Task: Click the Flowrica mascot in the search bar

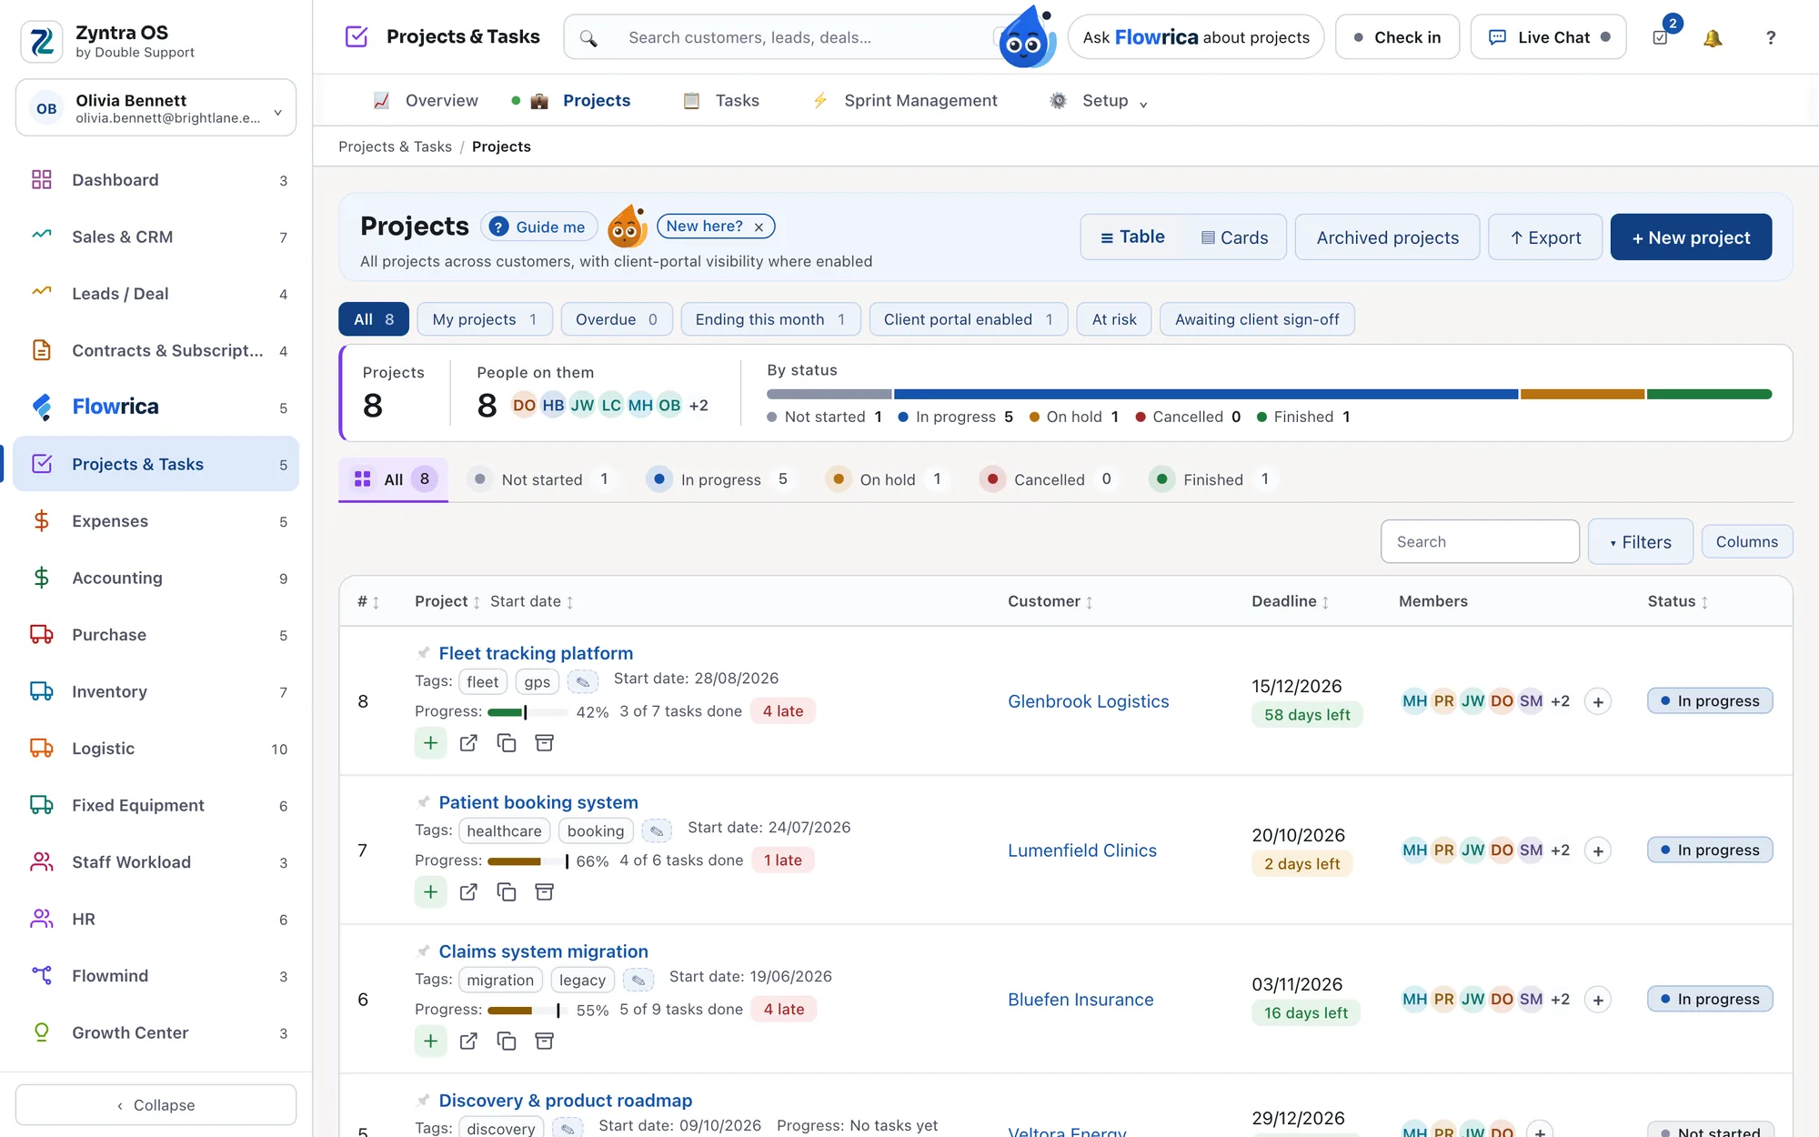Action: [x=1027, y=37]
